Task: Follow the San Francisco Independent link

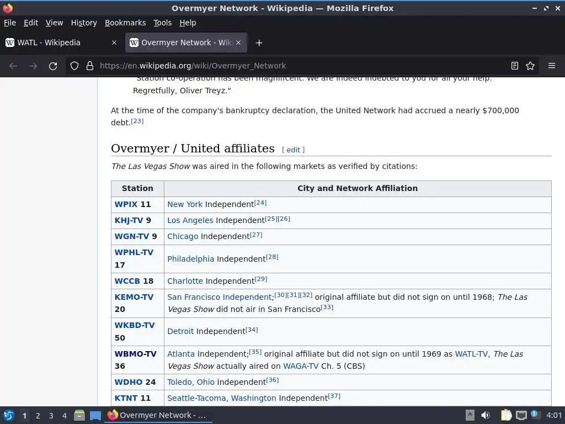Action: click(x=220, y=297)
